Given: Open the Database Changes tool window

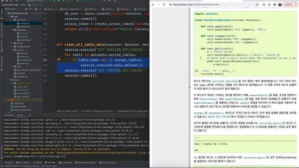Looking at the screenshot, I should tap(85, 162).
